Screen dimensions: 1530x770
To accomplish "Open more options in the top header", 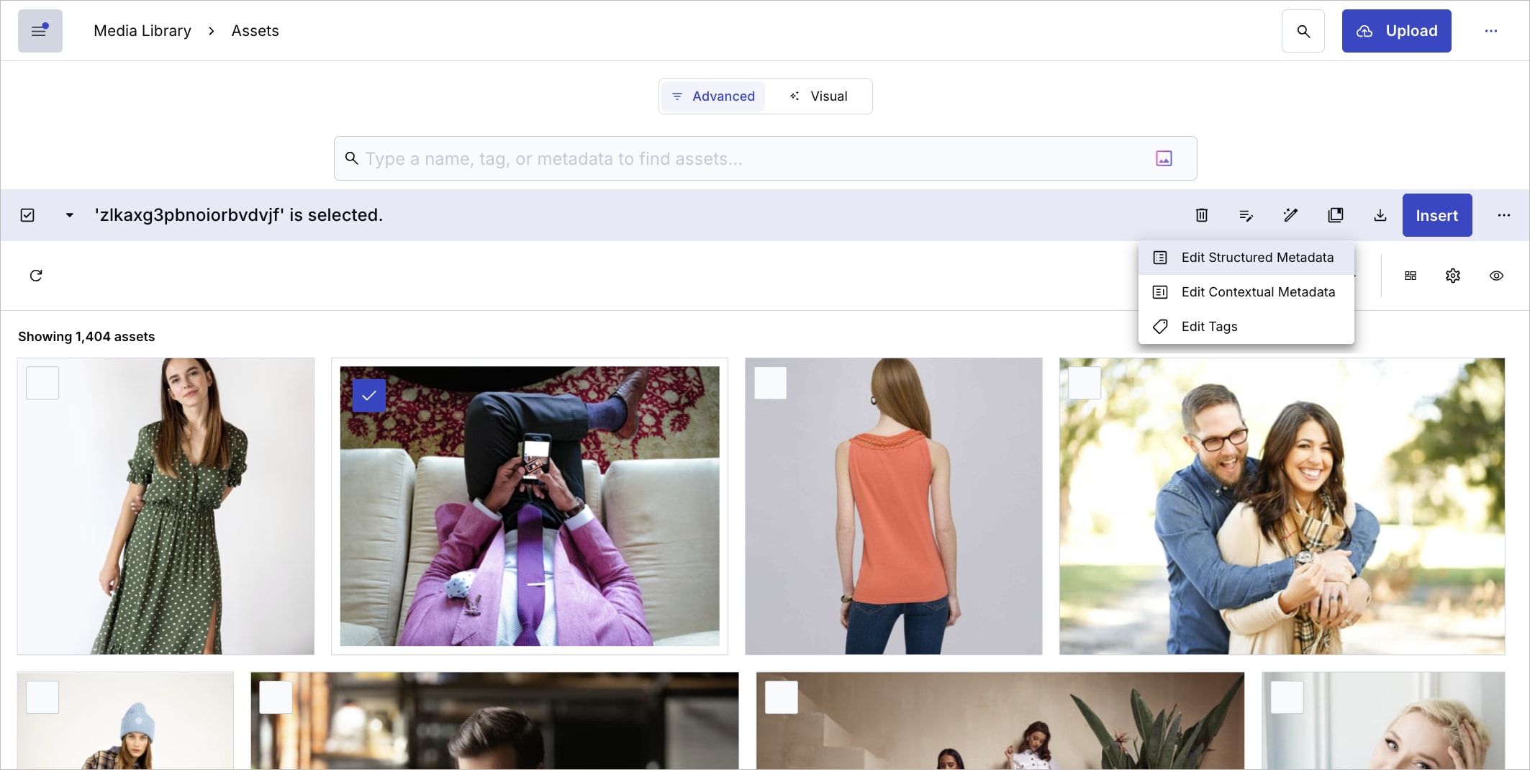I will pos(1490,31).
